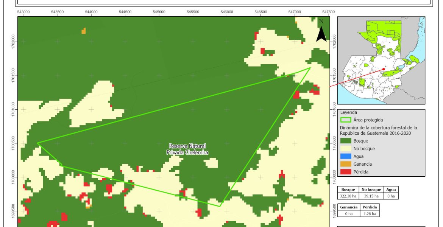Click the 1701000 left axis coordinate label

click(x=14, y=109)
